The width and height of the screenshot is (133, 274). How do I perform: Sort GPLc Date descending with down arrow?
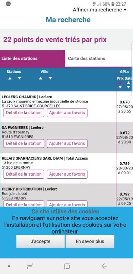(x=128, y=87)
